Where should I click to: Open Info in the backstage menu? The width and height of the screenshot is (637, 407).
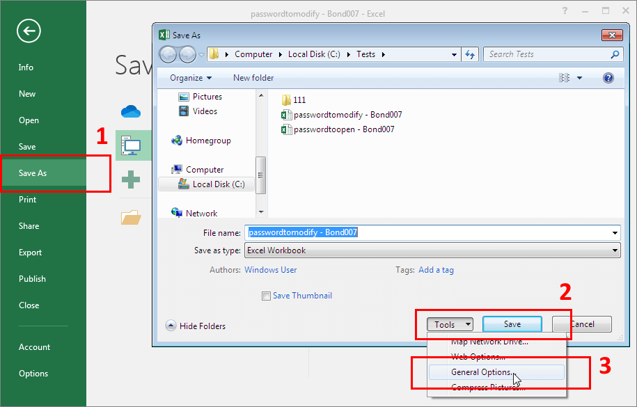click(x=26, y=67)
